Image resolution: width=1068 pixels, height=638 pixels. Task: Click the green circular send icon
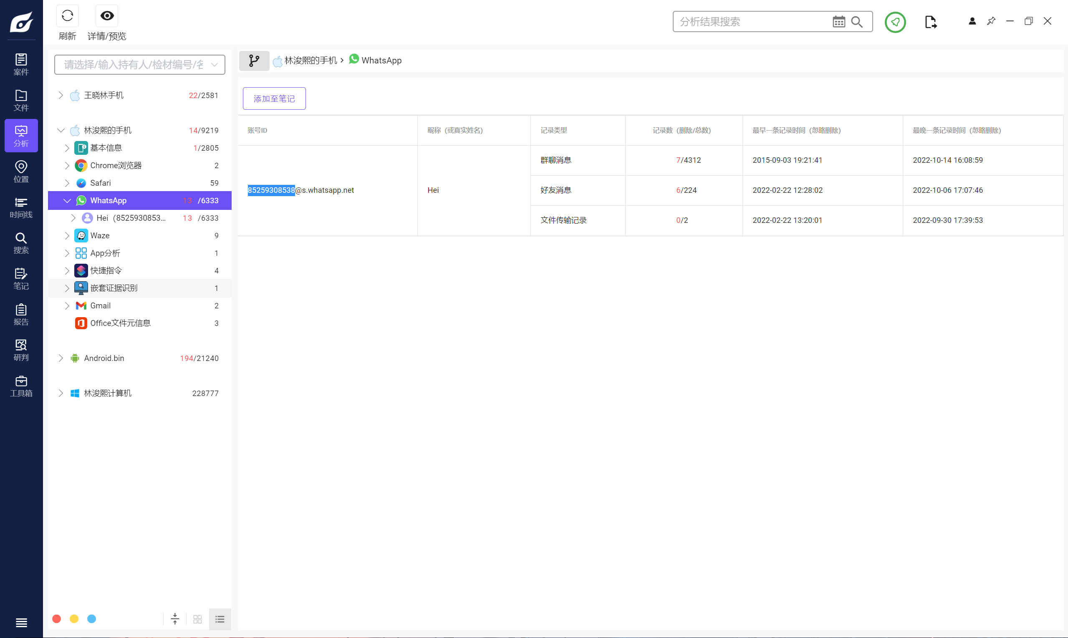(895, 22)
